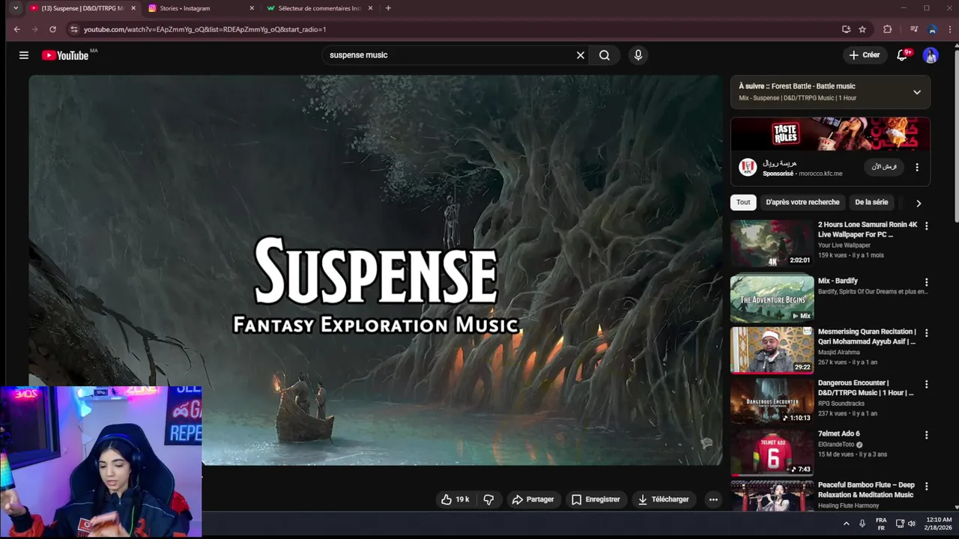Run search with the magnifier button
This screenshot has height=539, width=959.
[605, 55]
